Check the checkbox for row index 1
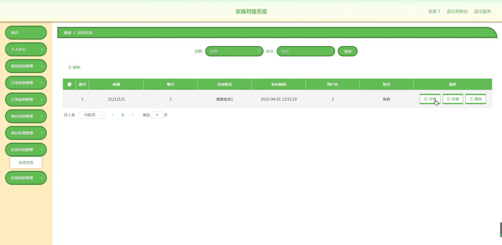Viewport: 502px width, 245px height. pos(69,99)
